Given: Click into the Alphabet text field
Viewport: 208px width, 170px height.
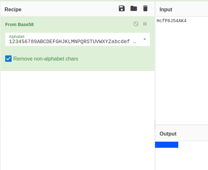Looking at the screenshot, I should click(71, 42).
